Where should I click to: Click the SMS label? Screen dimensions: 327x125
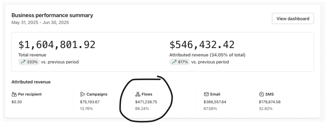tap(270, 94)
